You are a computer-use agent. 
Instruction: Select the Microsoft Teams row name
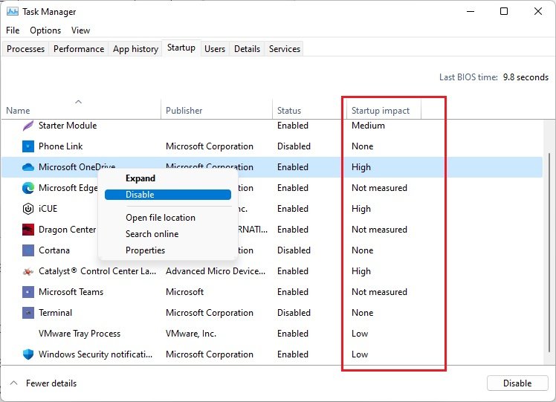[x=71, y=292]
